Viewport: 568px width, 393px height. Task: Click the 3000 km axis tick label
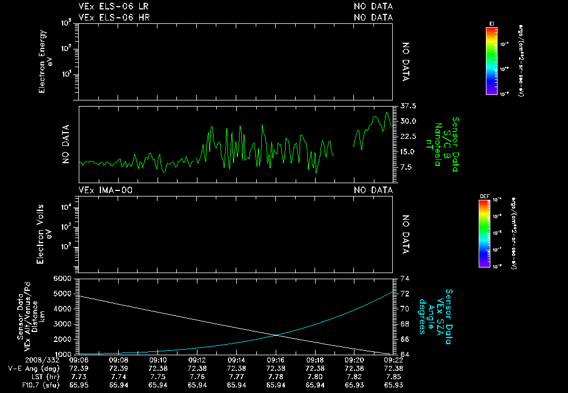62,324
